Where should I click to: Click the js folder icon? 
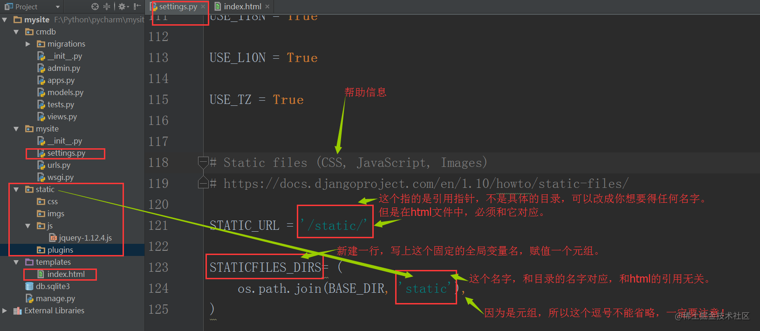coord(41,226)
